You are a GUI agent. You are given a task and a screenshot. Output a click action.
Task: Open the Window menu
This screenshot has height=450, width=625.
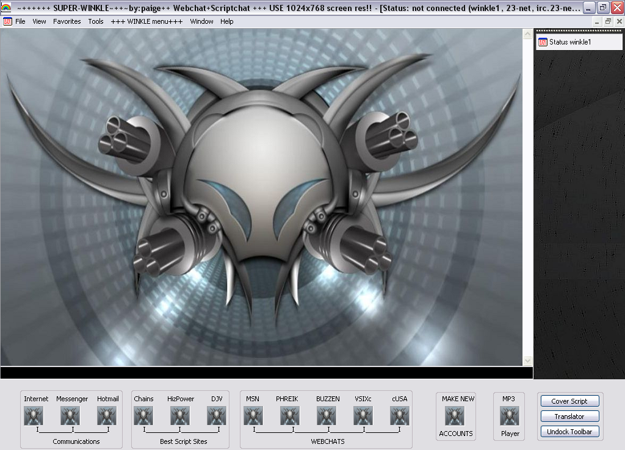tap(201, 21)
